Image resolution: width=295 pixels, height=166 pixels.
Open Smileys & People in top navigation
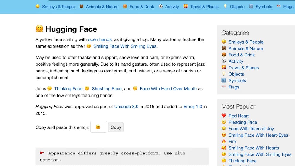58,7
